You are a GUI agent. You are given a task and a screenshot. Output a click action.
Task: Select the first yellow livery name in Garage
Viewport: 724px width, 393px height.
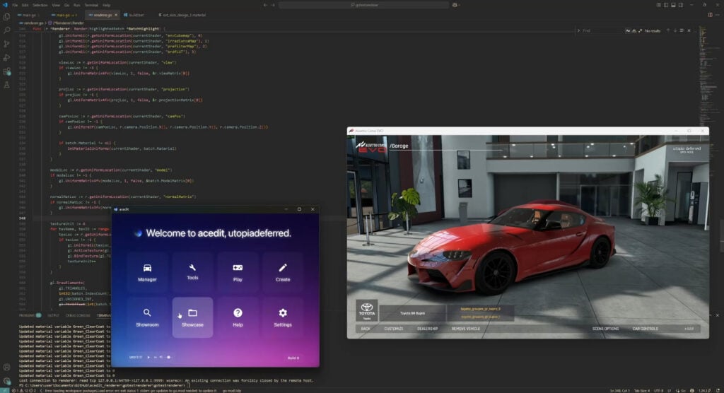point(480,309)
